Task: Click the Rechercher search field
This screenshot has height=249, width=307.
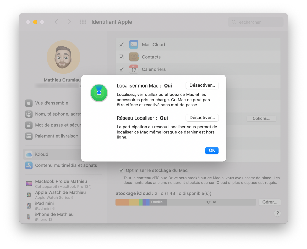Action: pyautogui.click(x=256, y=22)
